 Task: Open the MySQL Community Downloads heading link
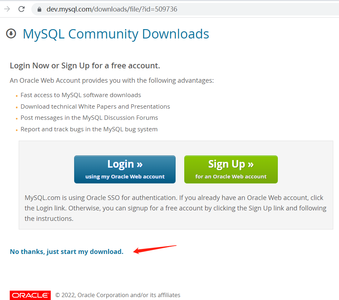pyautogui.click(x=116, y=34)
